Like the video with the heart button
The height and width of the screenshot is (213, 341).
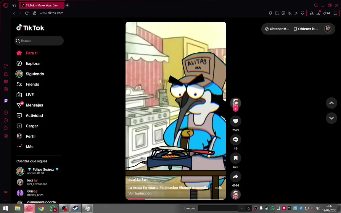coord(236,121)
